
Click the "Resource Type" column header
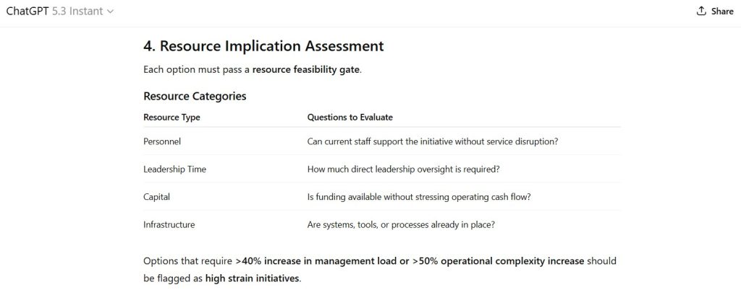[172, 117]
